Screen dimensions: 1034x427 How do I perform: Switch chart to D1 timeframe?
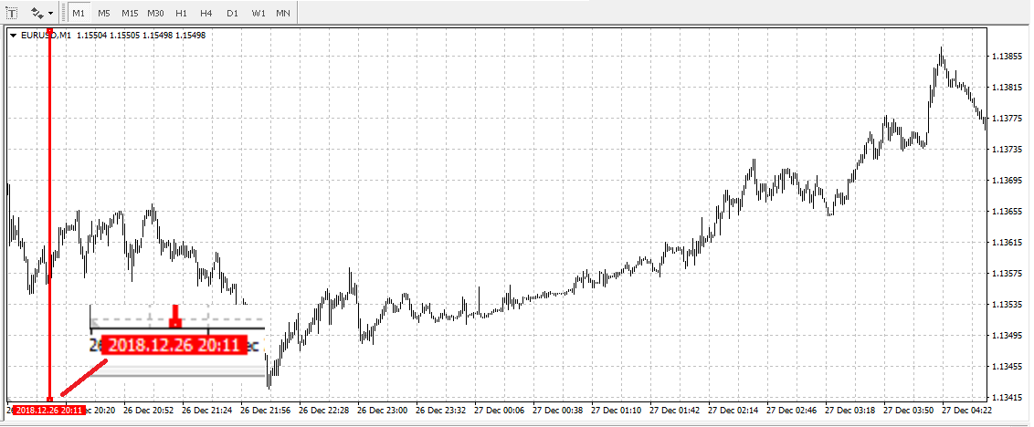[x=232, y=13]
